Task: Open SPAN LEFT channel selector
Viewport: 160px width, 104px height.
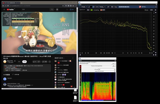Action: pyautogui.click(x=108, y=7)
